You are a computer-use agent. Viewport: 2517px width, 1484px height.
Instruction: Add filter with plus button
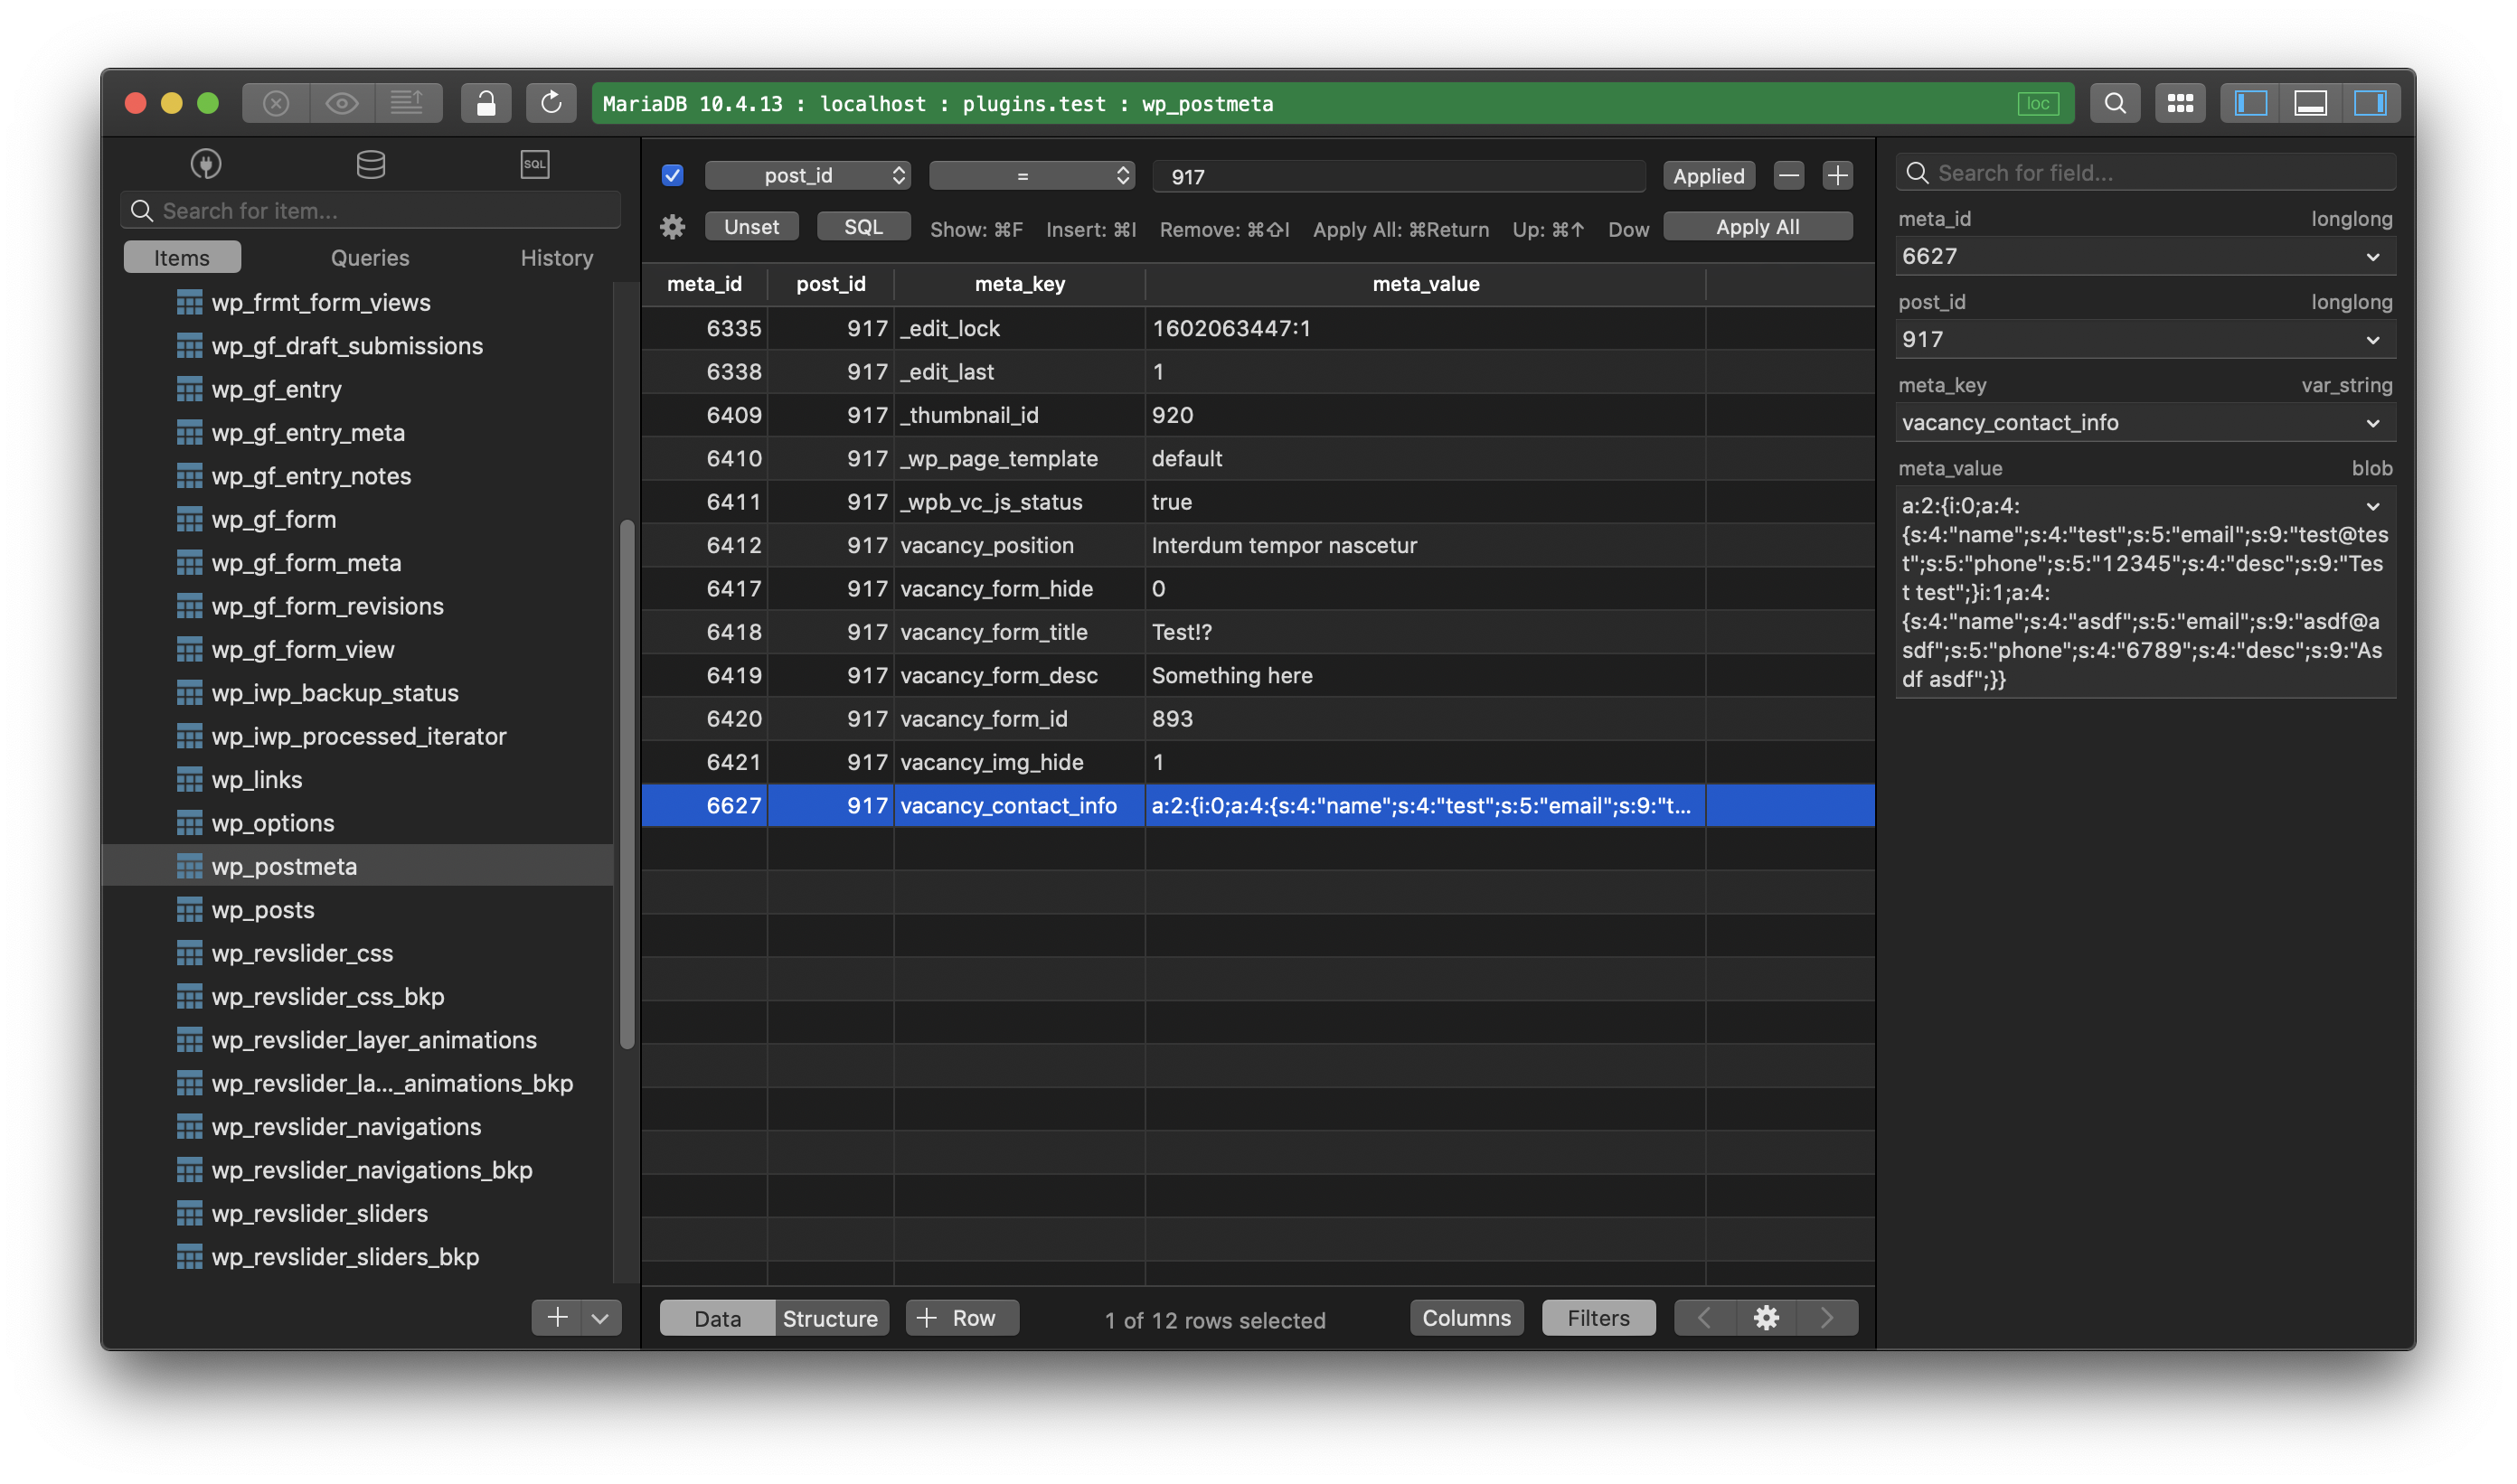(1838, 175)
